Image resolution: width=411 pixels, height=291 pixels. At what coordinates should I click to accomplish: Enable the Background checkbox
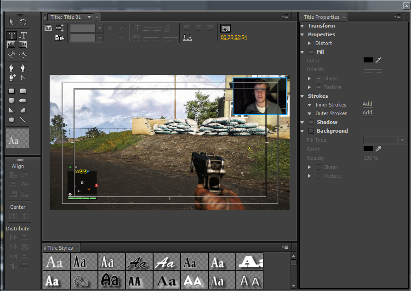coord(311,131)
